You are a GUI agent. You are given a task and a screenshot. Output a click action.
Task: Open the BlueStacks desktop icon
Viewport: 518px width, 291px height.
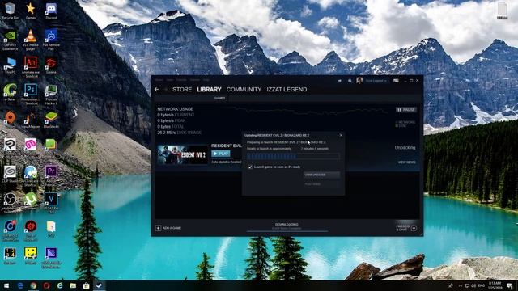coord(51,120)
